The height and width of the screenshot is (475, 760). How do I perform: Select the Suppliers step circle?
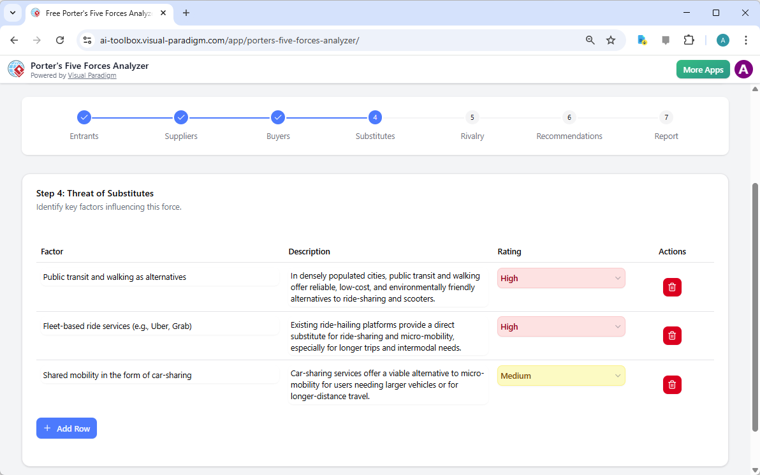181,117
